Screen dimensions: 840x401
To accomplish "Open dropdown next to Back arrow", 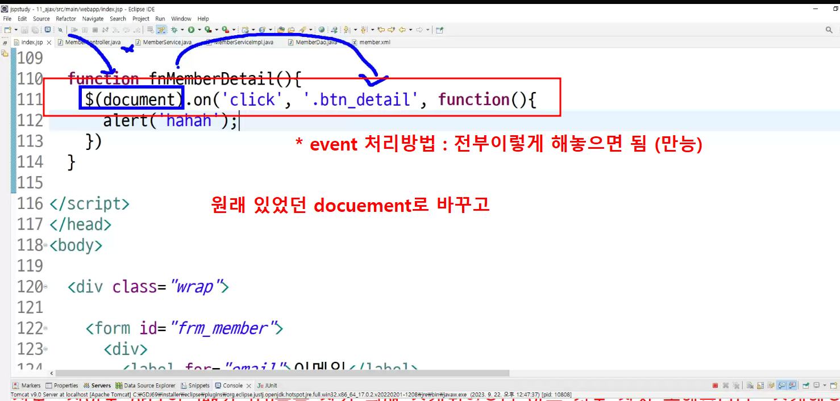I will click(410, 30).
